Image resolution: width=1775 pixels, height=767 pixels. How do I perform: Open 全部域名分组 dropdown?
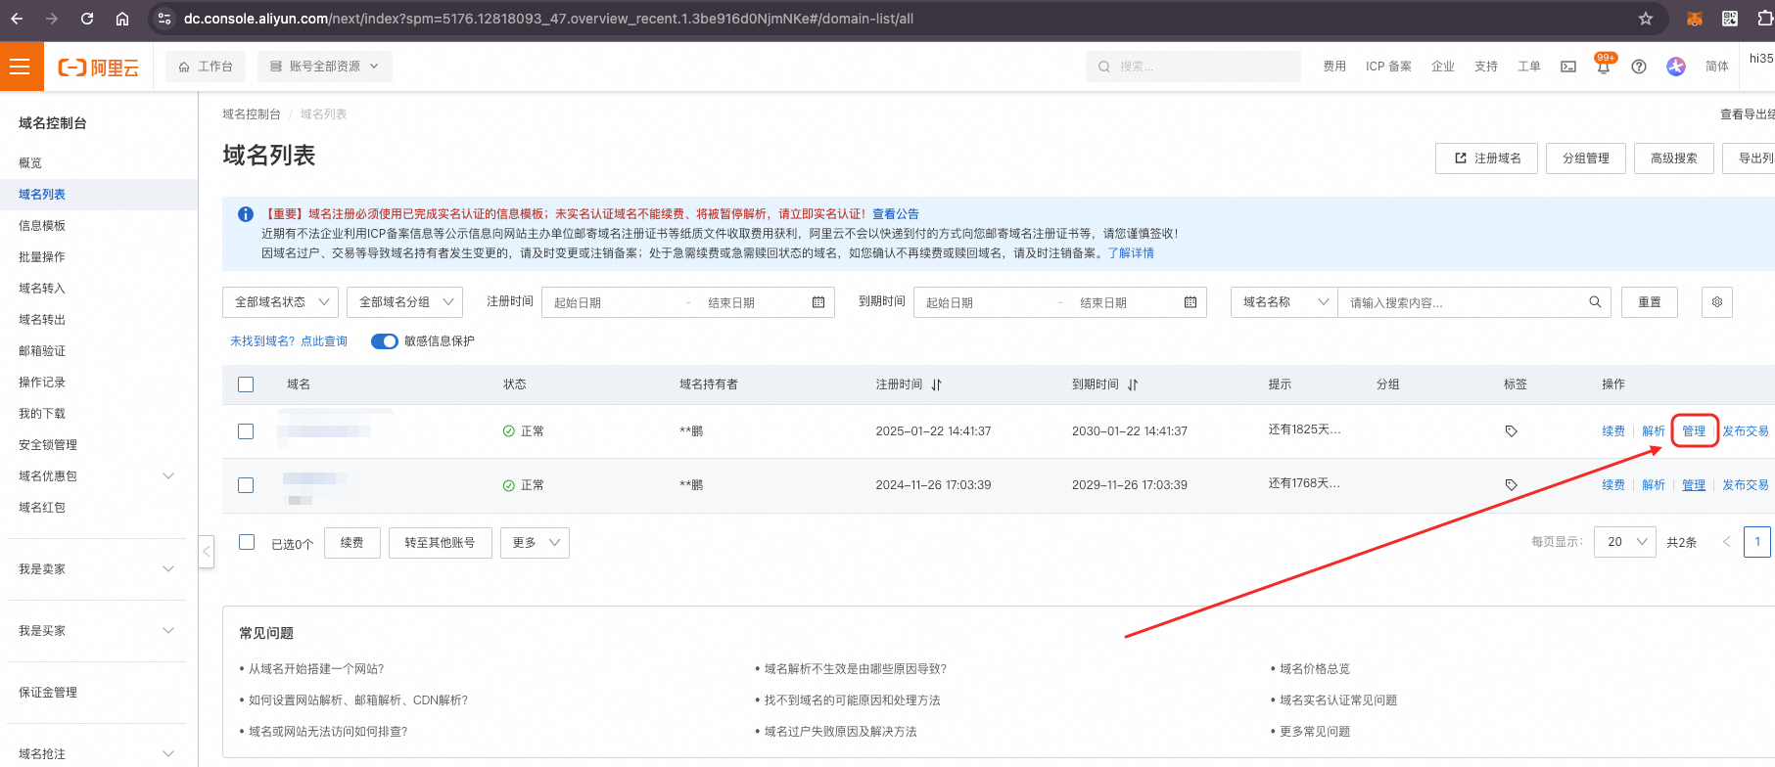(x=404, y=302)
